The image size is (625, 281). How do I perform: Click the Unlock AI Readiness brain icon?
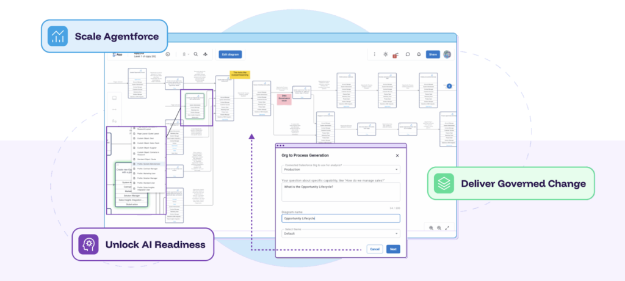pyautogui.click(x=88, y=244)
